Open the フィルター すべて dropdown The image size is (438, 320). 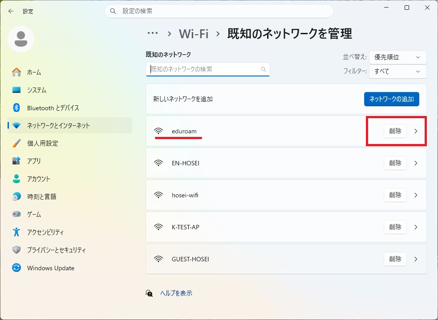pos(397,72)
